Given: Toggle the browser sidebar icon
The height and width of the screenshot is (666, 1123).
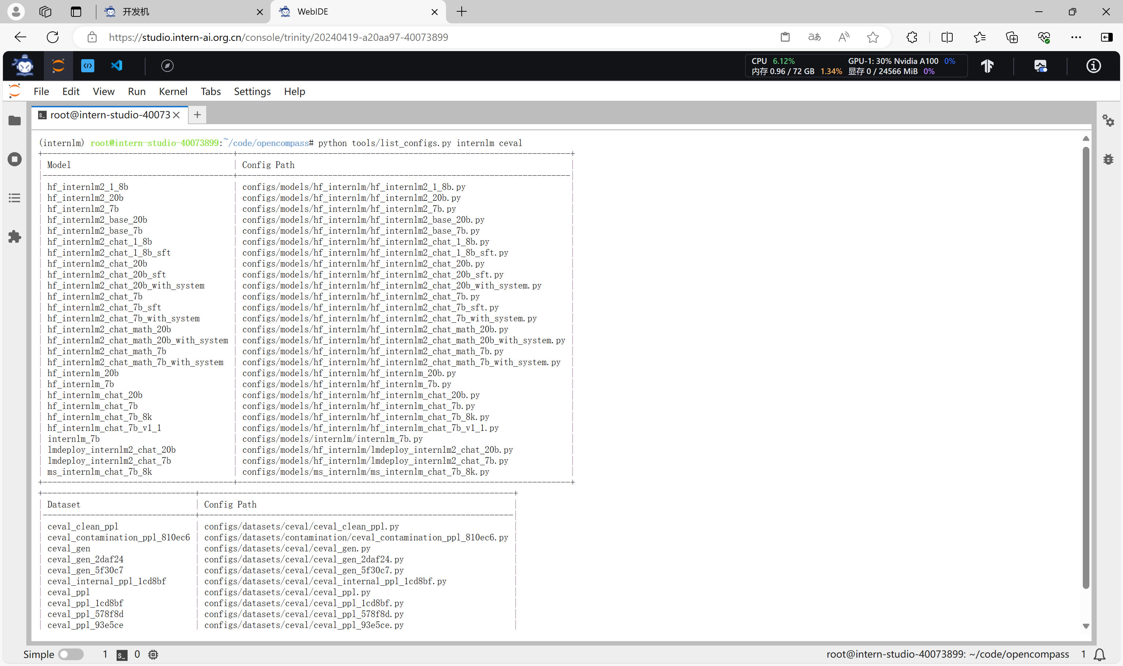Looking at the screenshot, I should point(1107,37).
